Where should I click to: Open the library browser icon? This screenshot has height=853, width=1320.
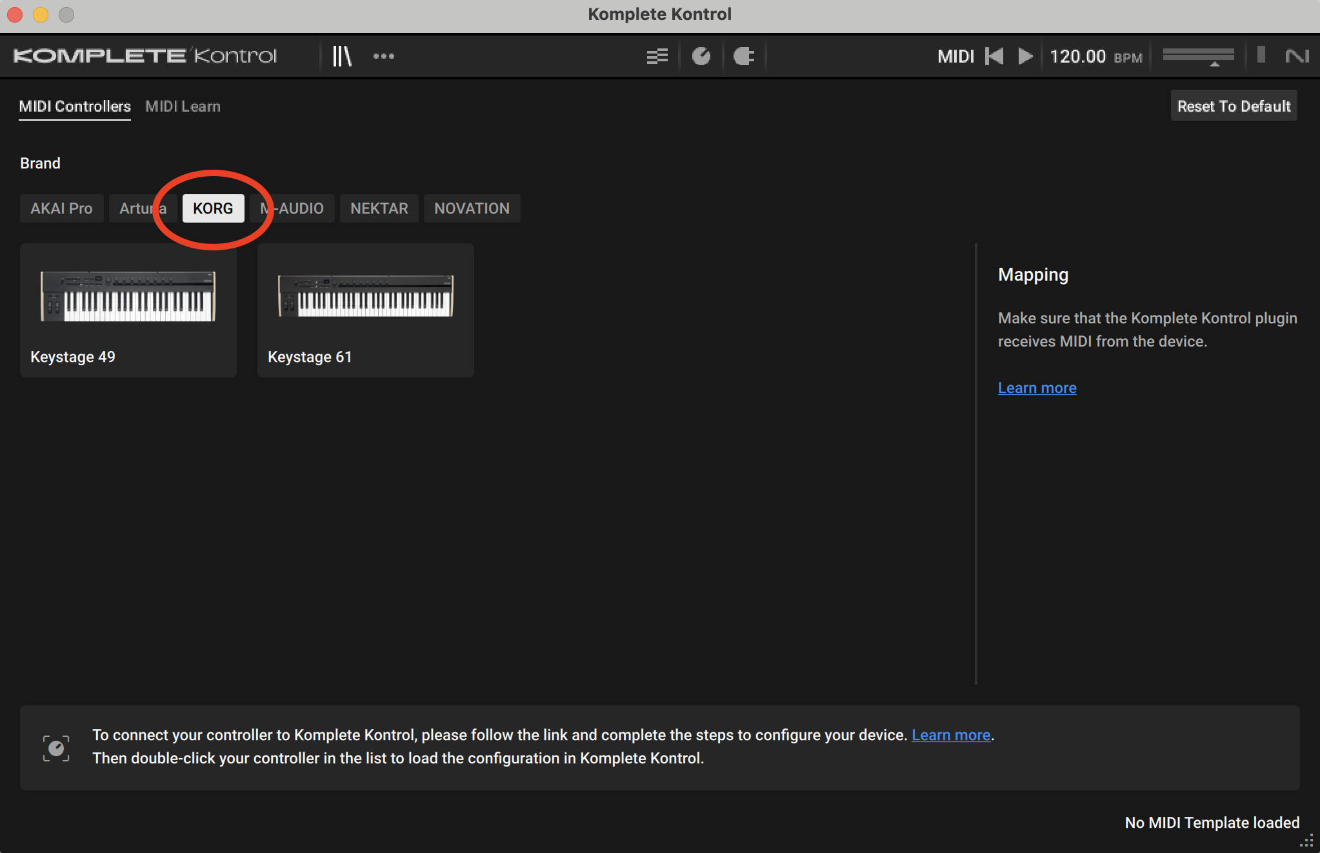point(341,56)
